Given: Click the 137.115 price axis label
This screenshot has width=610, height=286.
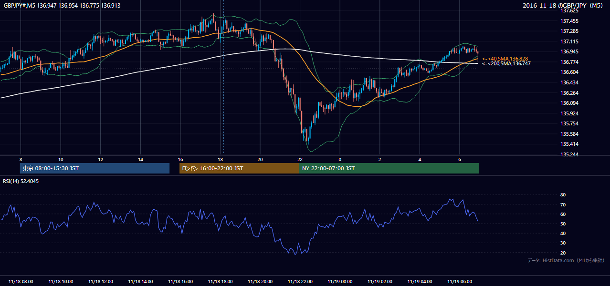Looking at the screenshot, I should (x=570, y=41).
